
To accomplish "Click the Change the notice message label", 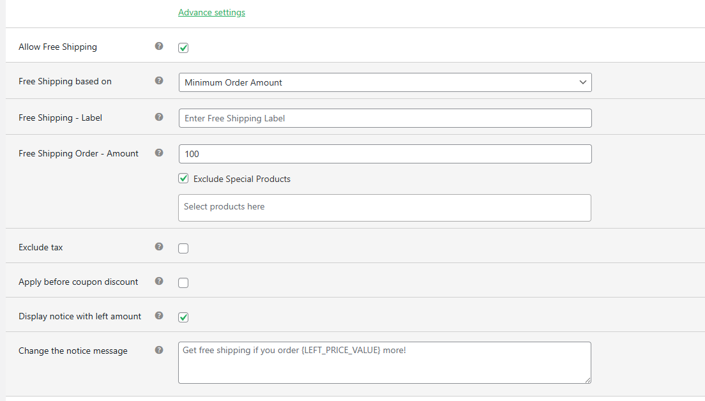I will (x=73, y=351).
